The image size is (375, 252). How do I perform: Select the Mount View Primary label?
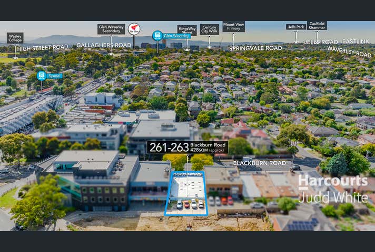point(234,26)
